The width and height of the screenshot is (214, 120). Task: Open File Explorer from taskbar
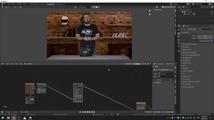coord(8,118)
